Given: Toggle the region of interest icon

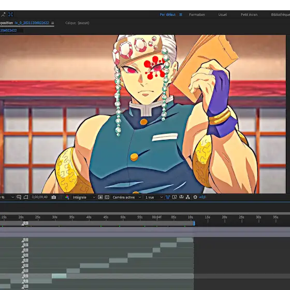Looking at the screenshot, I should [100, 197].
